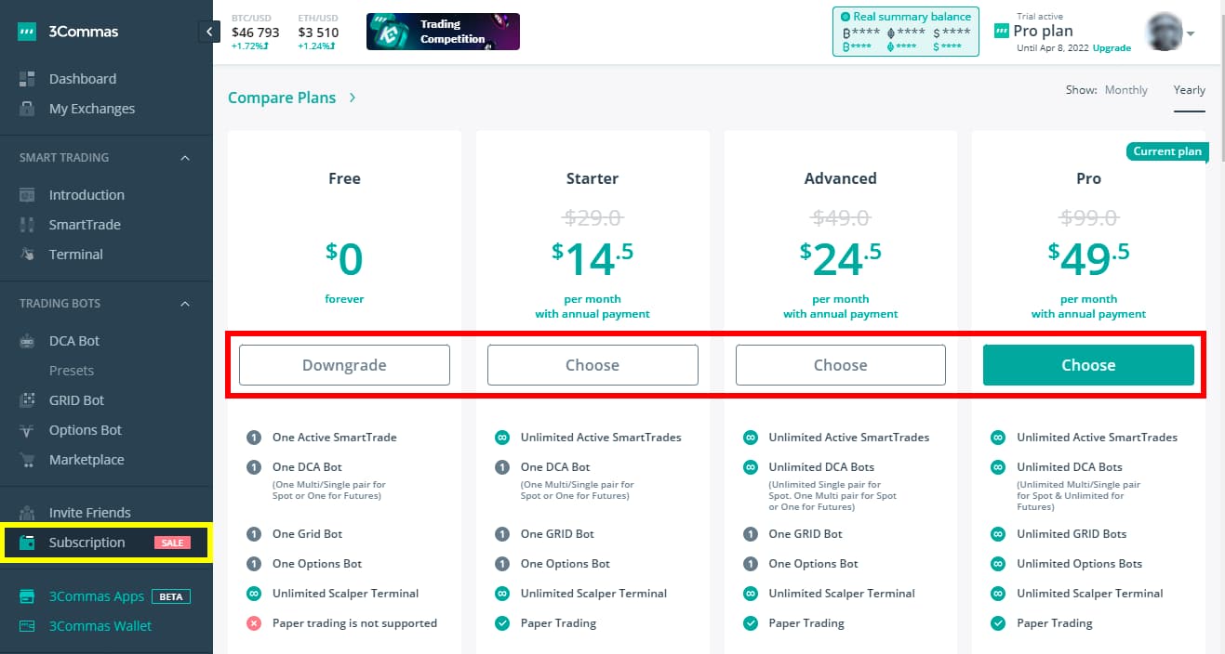Open the Trading Competition banner
Image resolution: width=1225 pixels, height=654 pixels.
click(444, 32)
